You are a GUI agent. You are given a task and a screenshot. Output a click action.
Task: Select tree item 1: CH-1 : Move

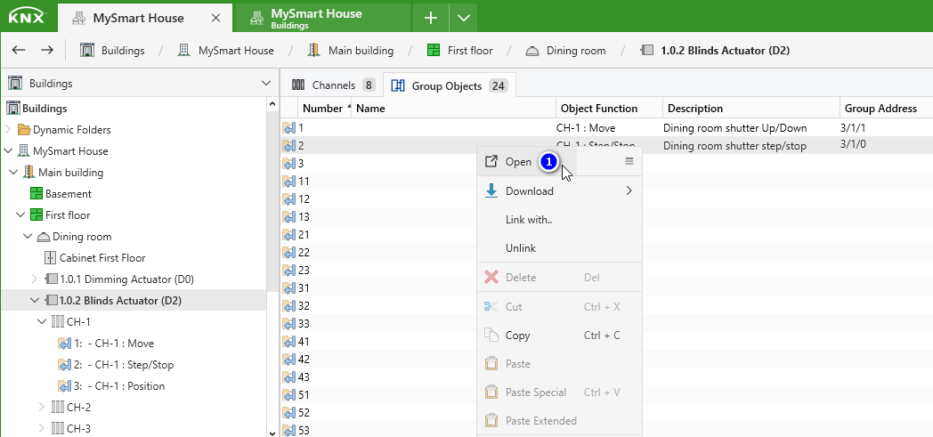click(106, 343)
